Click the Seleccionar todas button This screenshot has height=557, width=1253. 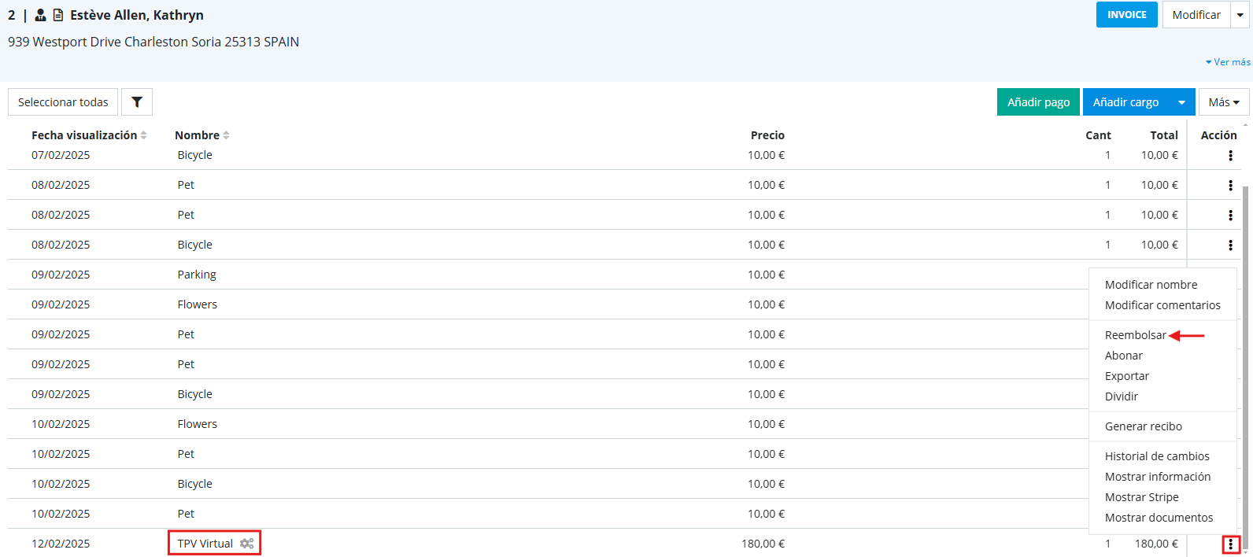click(x=63, y=102)
